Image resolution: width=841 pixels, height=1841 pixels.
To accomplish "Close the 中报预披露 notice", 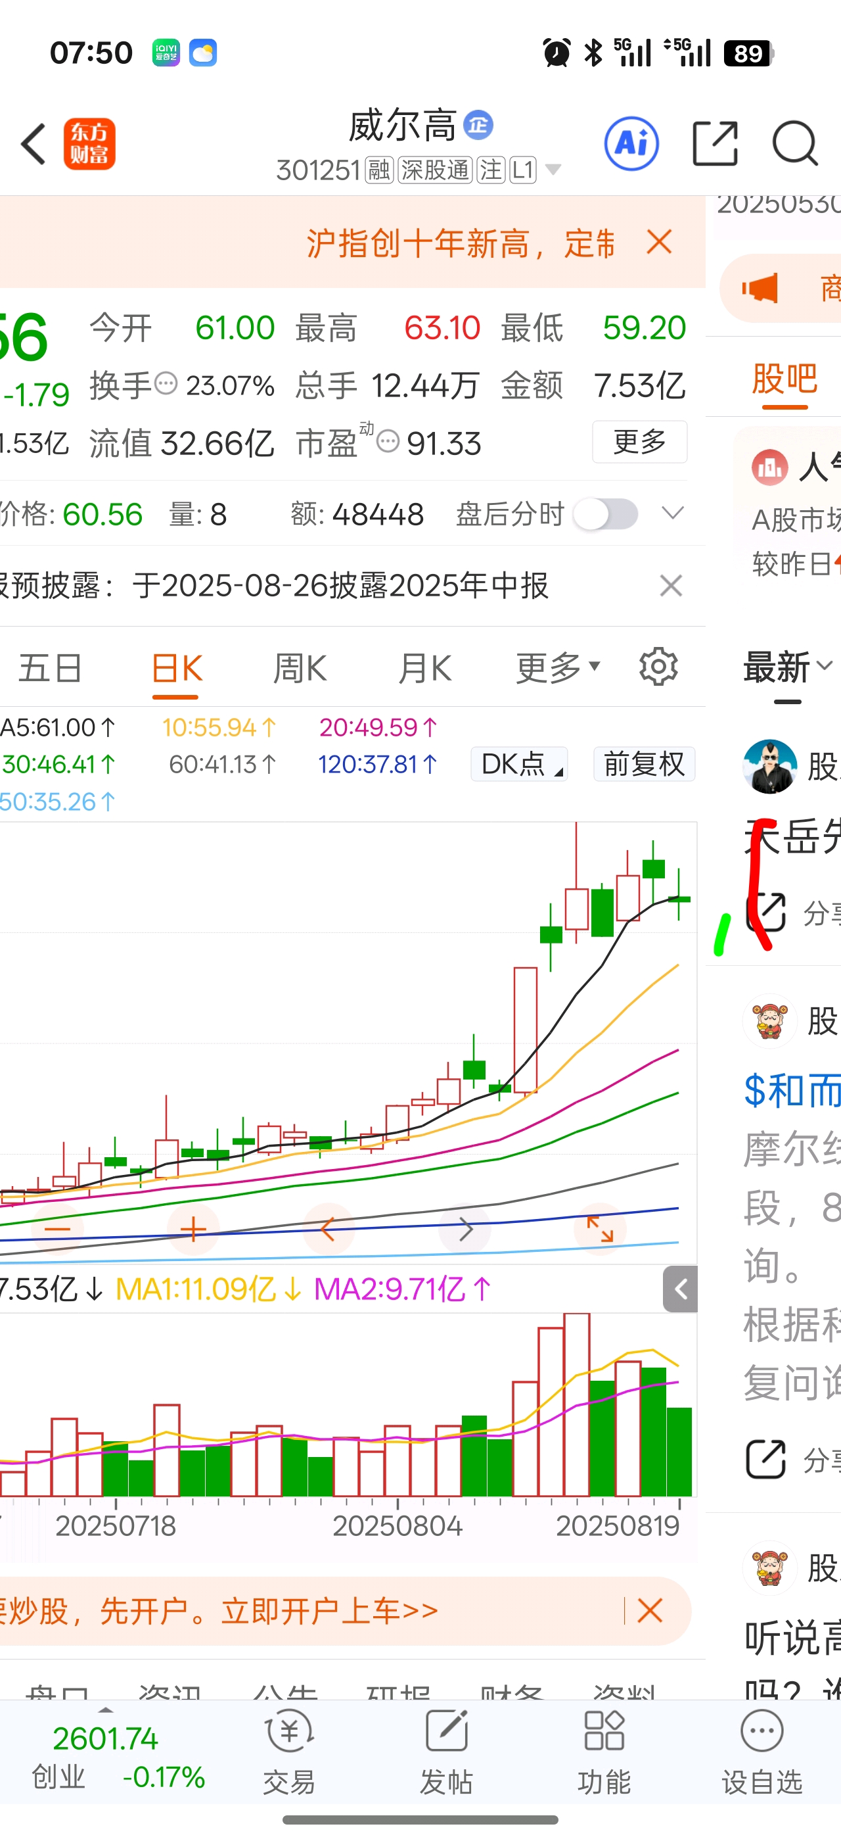I will coord(671,586).
